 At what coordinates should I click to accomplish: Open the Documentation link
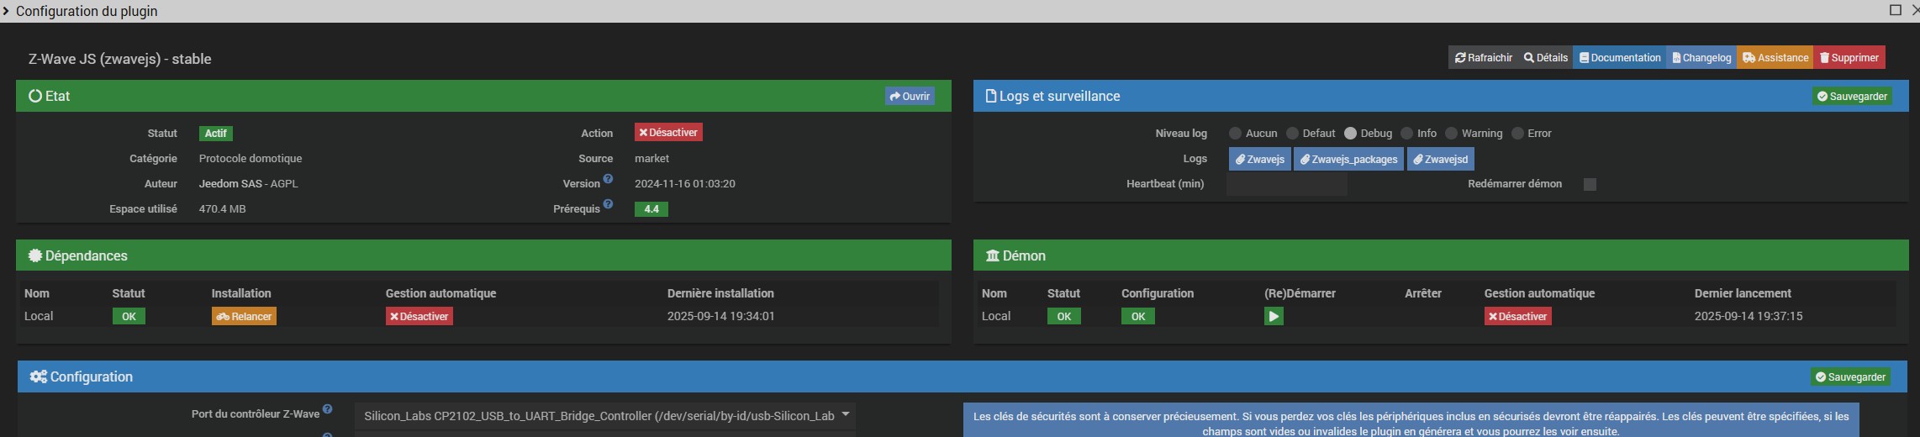click(1620, 58)
